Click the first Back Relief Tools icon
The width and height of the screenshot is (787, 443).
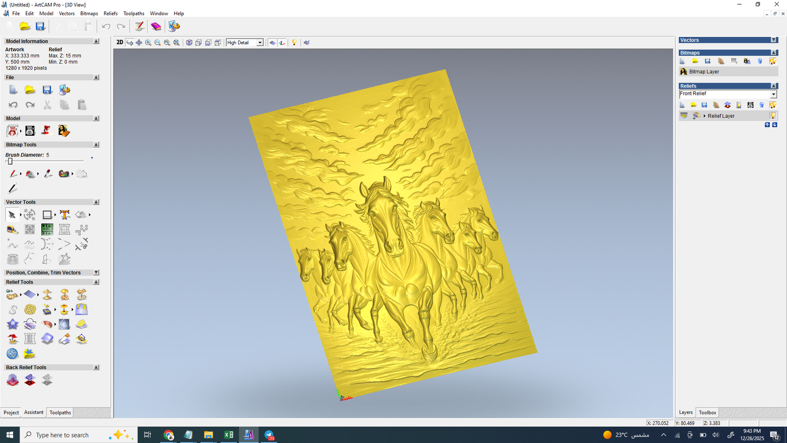point(12,380)
